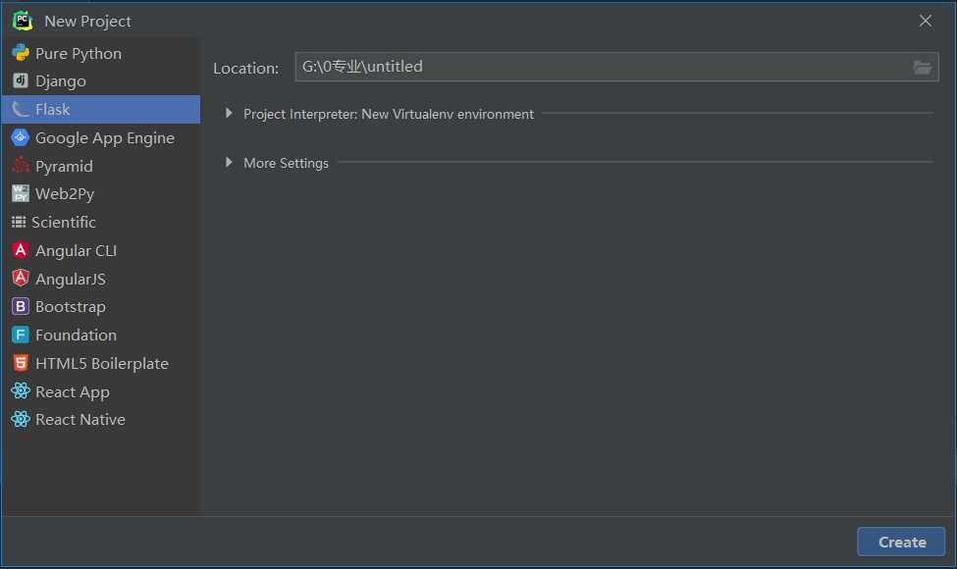Screen dimensions: 957x569
Task: Click the Project Interpreter: New Virtualenv environment label
Action: coord(388,114)
